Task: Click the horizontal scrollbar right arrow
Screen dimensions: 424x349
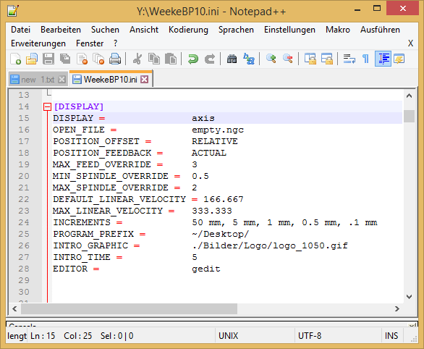Action: coord(397,308)
